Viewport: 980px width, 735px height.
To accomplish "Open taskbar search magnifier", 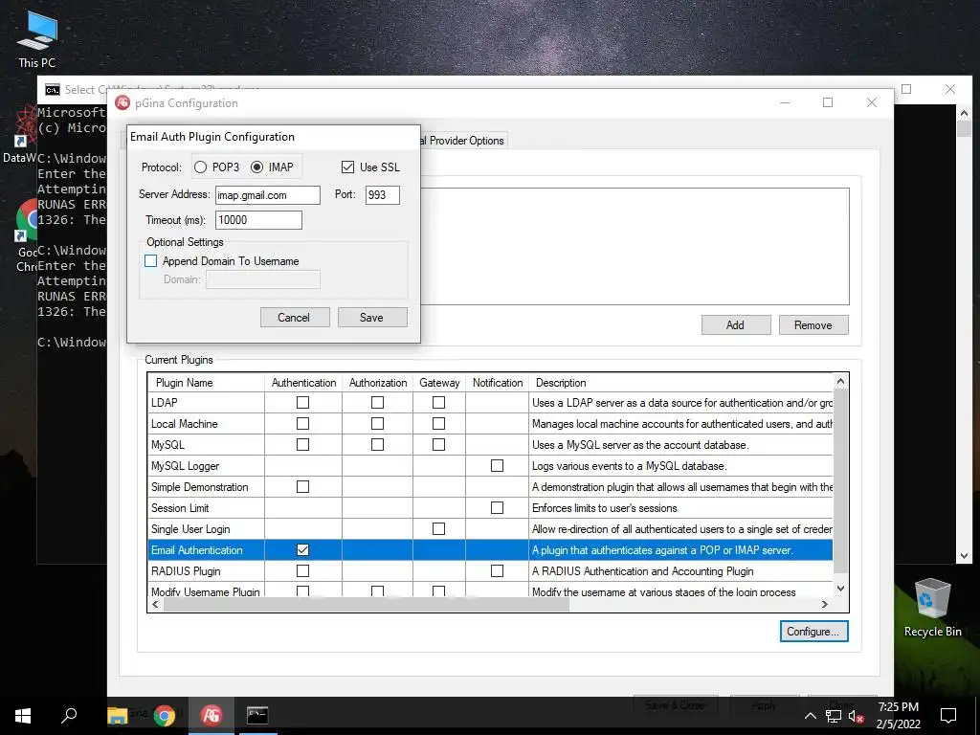I will (x=69, y=715).
